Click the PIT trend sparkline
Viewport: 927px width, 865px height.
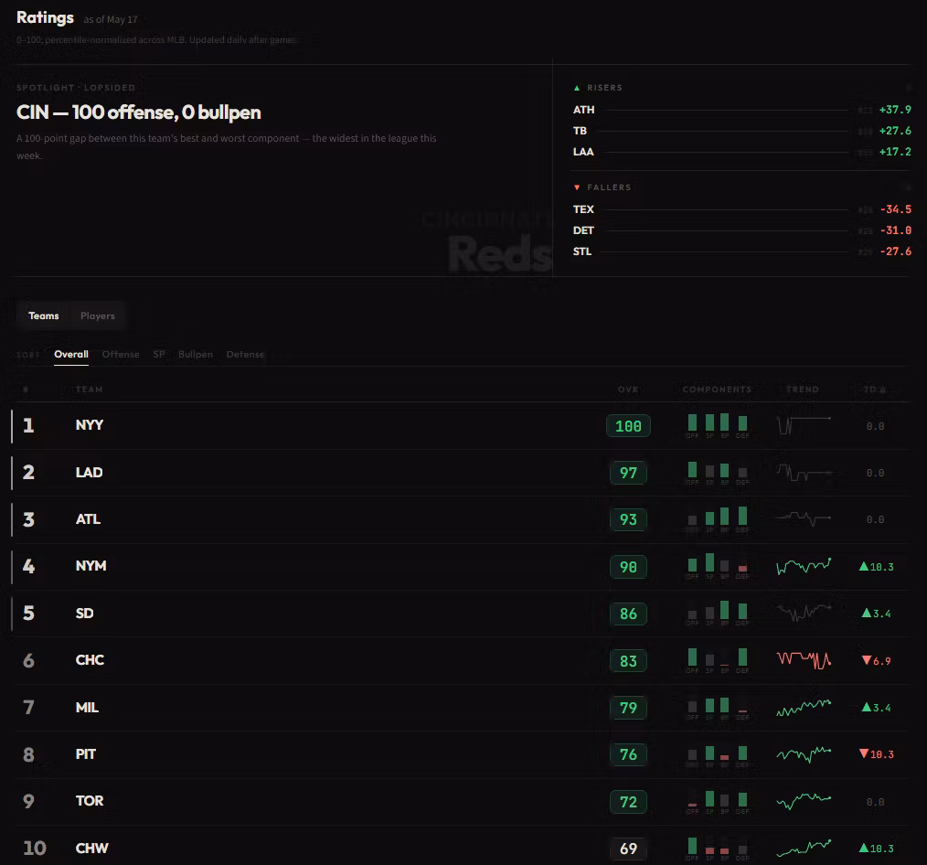click(x=804, y=754)
